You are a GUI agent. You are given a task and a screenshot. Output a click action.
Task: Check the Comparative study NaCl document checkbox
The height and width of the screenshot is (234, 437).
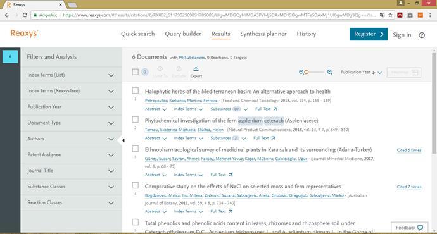pos(135,185)
